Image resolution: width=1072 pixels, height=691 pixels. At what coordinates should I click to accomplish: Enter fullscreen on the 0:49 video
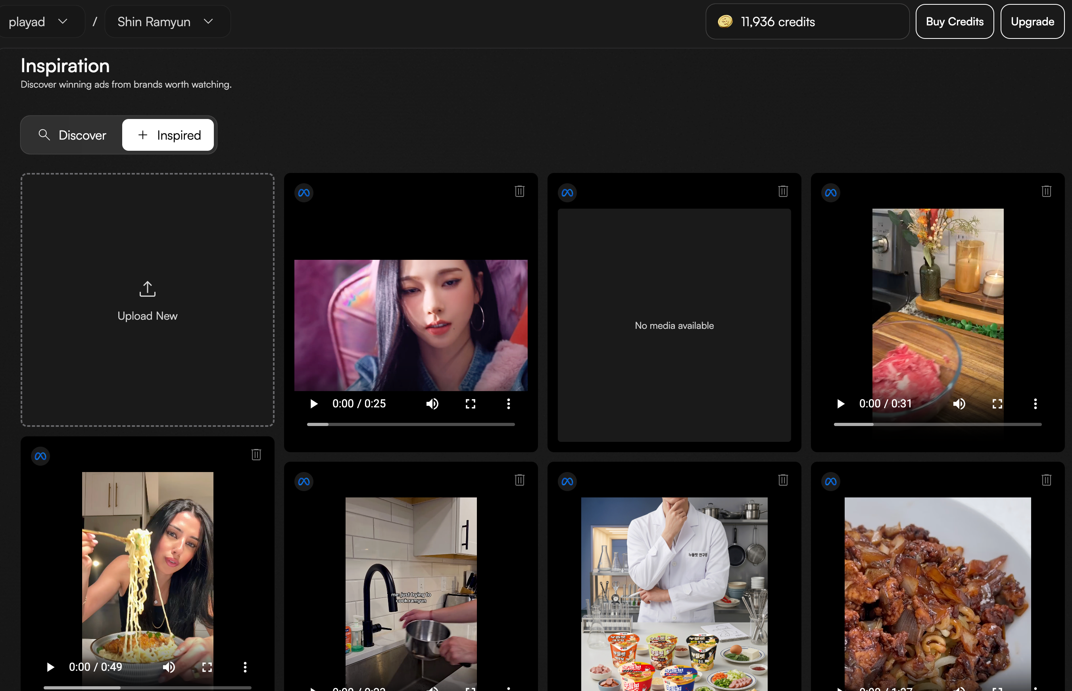click(207, 667)
